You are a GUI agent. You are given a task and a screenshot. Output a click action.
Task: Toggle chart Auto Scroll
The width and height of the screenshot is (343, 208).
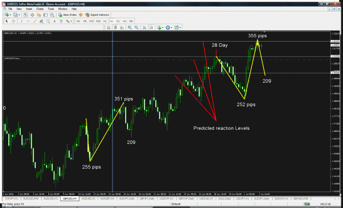(x=144, y=27)
